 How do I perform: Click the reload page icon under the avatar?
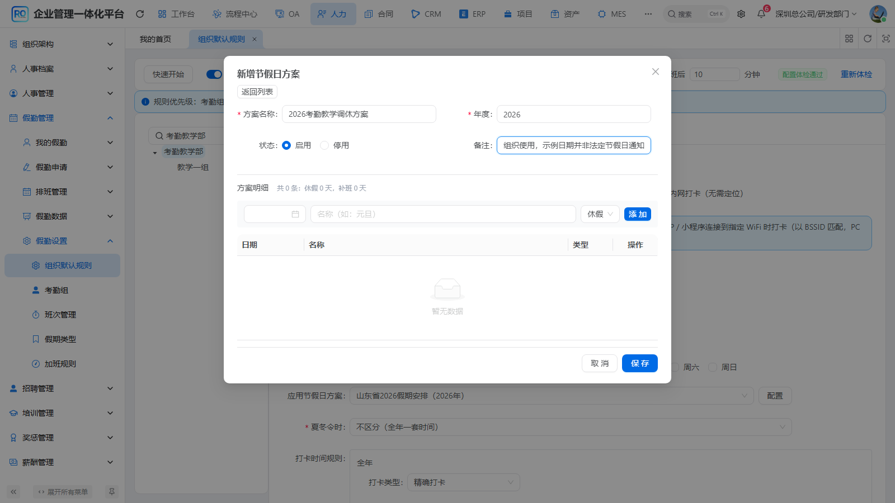pyautogui.click(x=868, y=39)
